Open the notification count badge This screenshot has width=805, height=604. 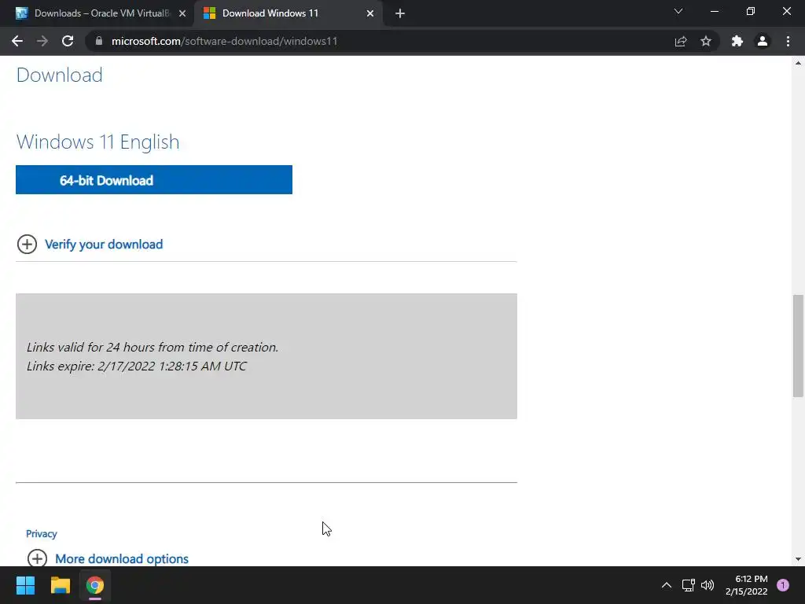[x=783, y=585]
